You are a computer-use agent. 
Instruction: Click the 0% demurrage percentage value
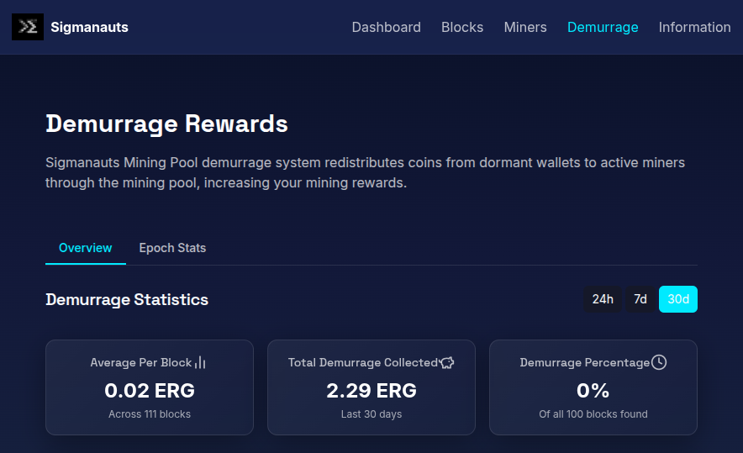pyautogui.click(x=593, y=391)
